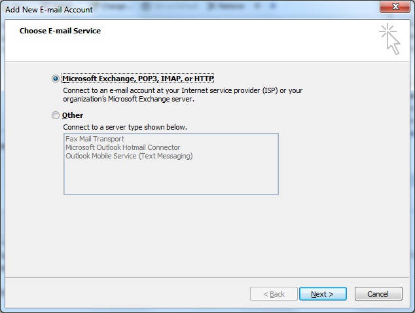The height and width of the screenshot is (313, 415).
Task: Click the Add New E-mail Account title bar
Action: [49, 10]
